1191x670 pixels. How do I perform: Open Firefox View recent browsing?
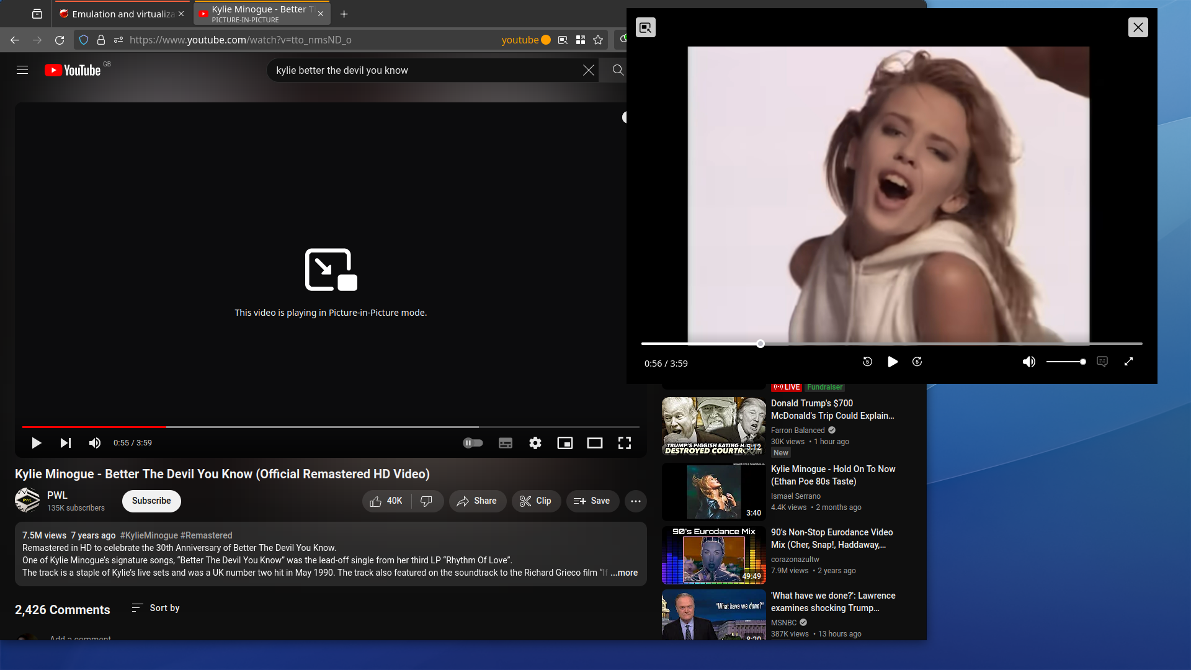(37, 14)
